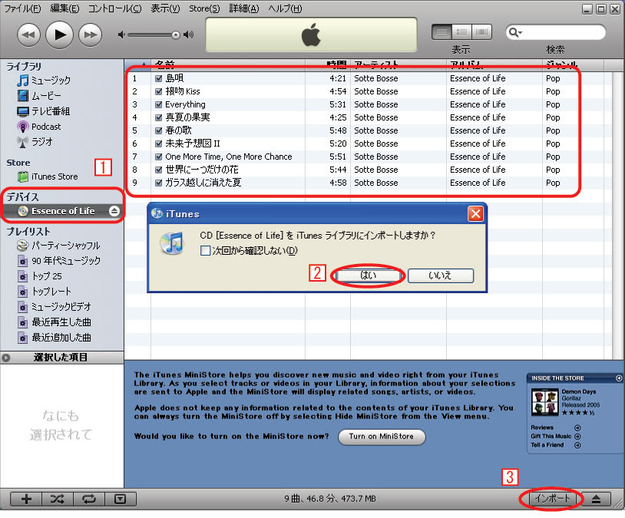Switch to list view mode button
Image resolution: width=625 pixels, height=518 pixels.
pos(441,32)
